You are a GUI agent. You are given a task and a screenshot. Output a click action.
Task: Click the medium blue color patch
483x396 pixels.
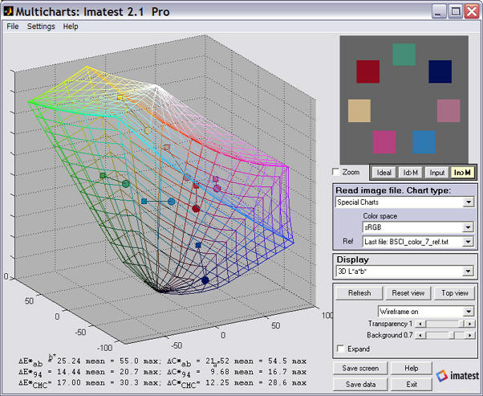424,142
